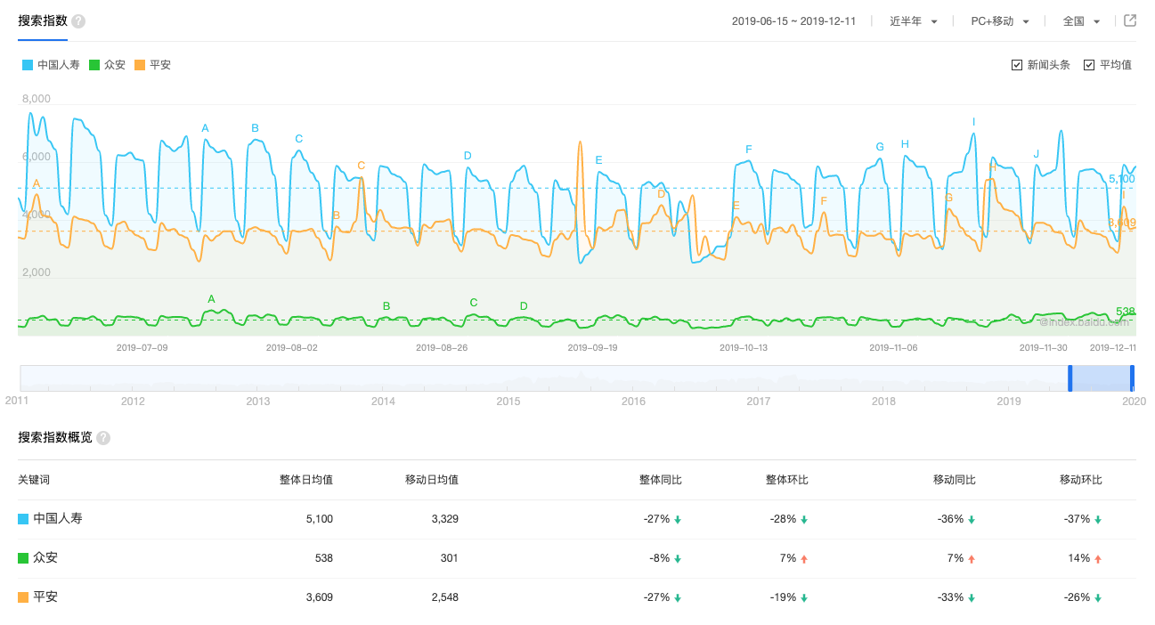Toggle the 平均值 checkbox
The image size is (1155, 625).
(1089, 65)
